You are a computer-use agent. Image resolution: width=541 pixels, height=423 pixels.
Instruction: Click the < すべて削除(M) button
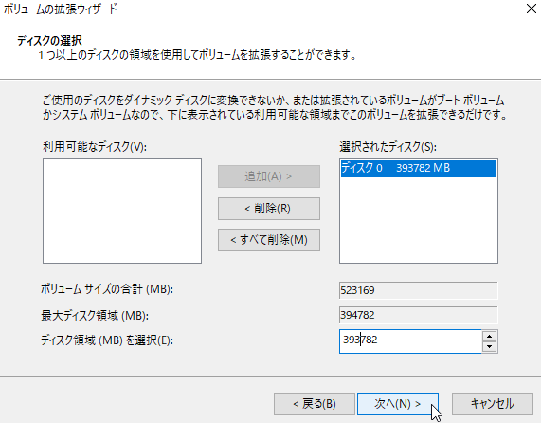click(x=269, y=240)
